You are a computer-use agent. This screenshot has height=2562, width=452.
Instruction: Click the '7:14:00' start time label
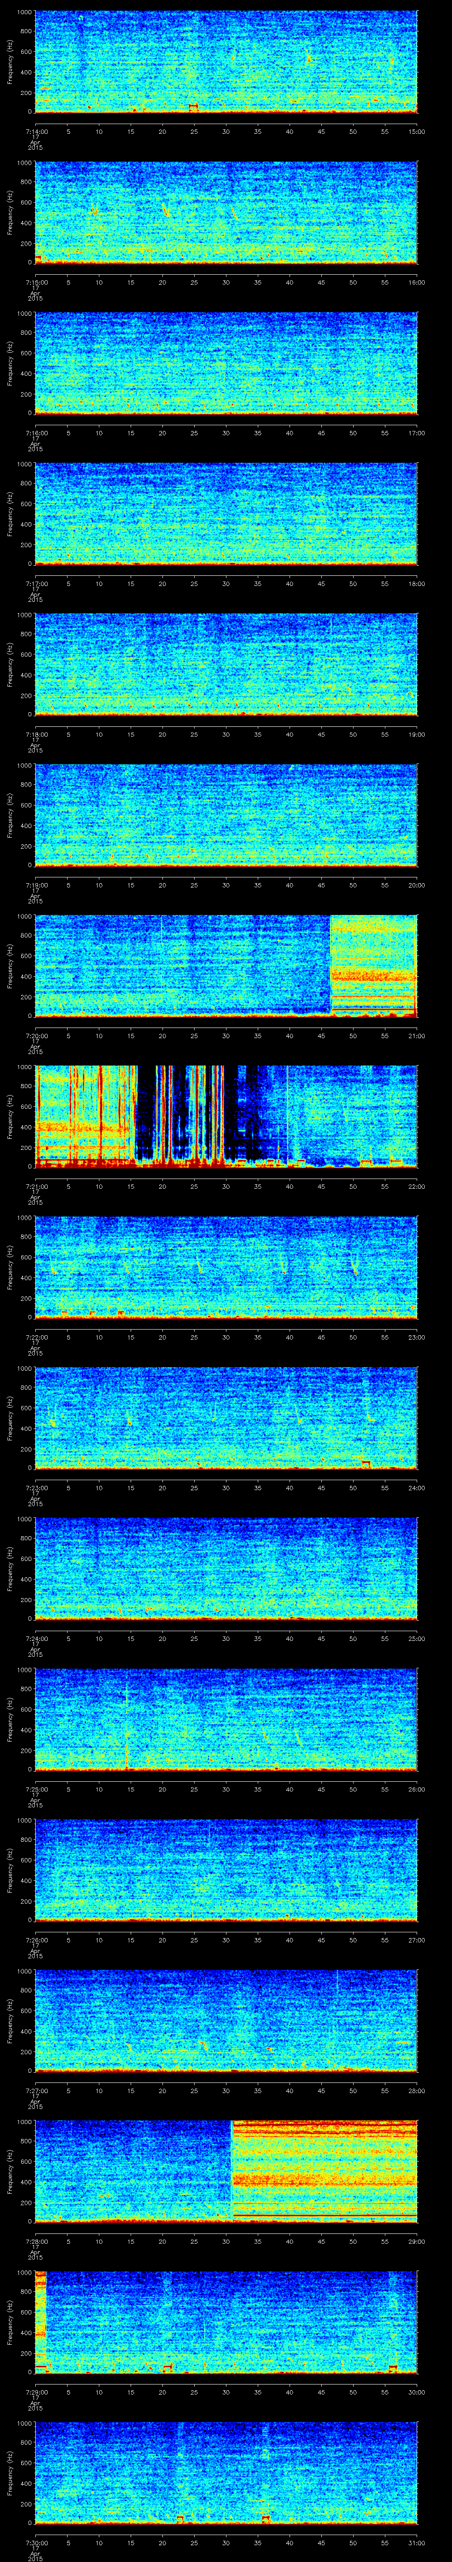(35, 130)
